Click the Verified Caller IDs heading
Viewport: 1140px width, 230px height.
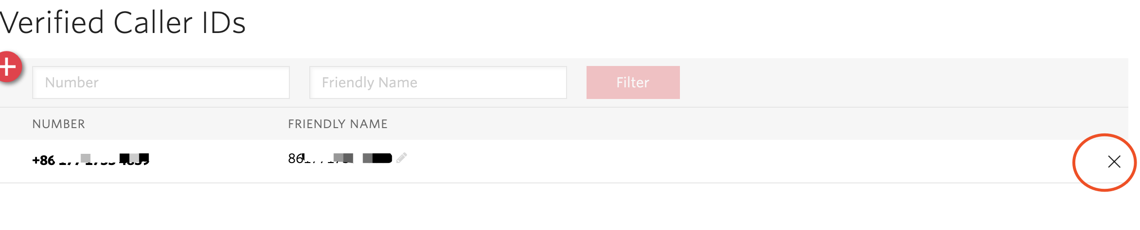pos(123,22)
